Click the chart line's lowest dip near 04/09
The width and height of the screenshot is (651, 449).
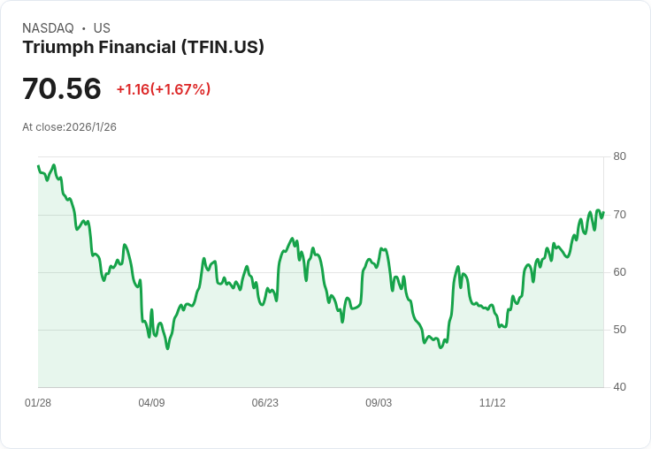pyautogui.click(x=167, y=348)
